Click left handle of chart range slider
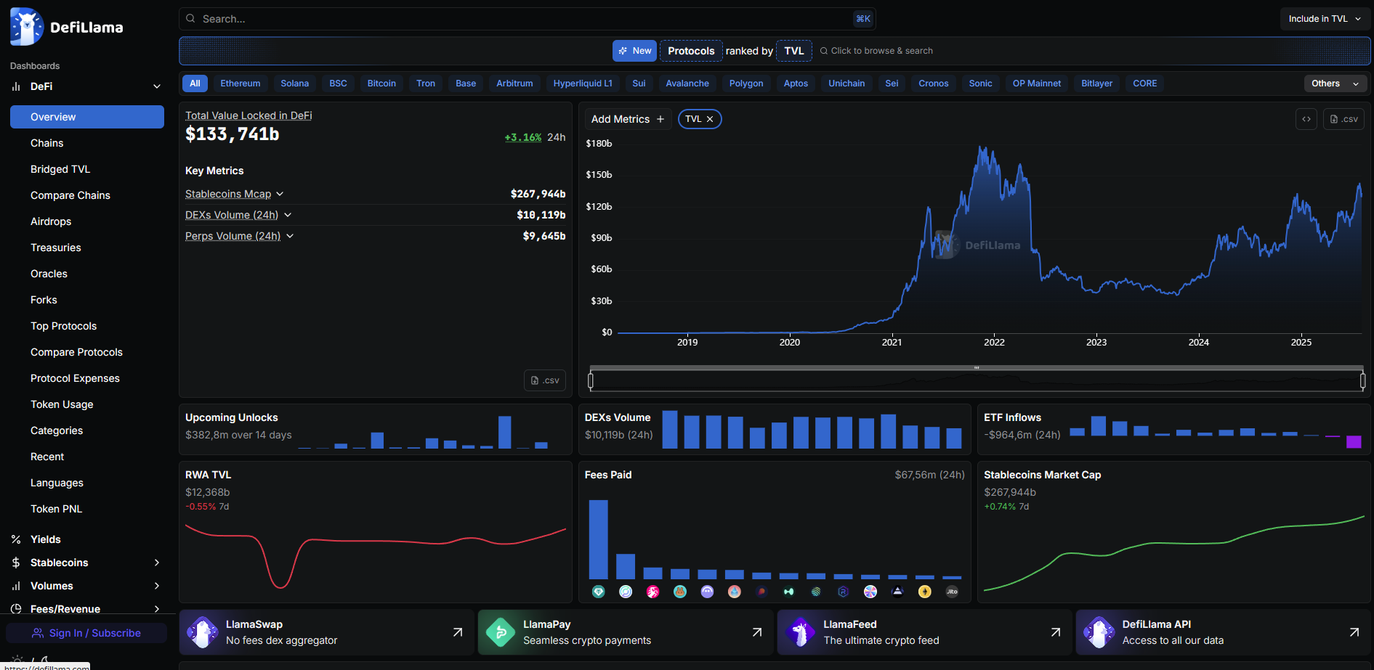The image size is (1374, 670). pyautogui.click(x=591, y=380)
